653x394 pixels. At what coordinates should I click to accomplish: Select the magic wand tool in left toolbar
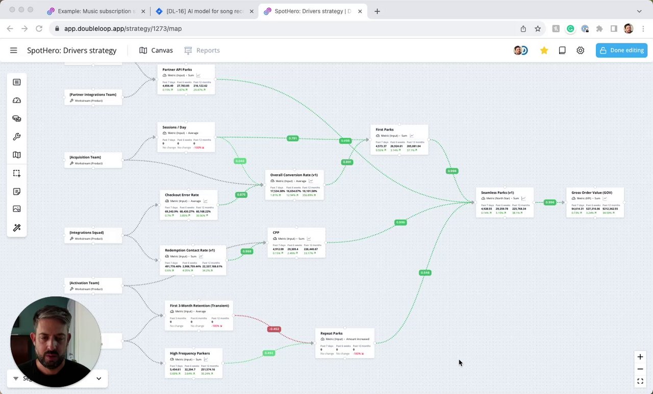click(17, 228)
